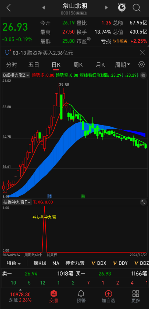
Task: Open B点接力涨Z indicator dropdown
Action: click(x=16, y=75)
